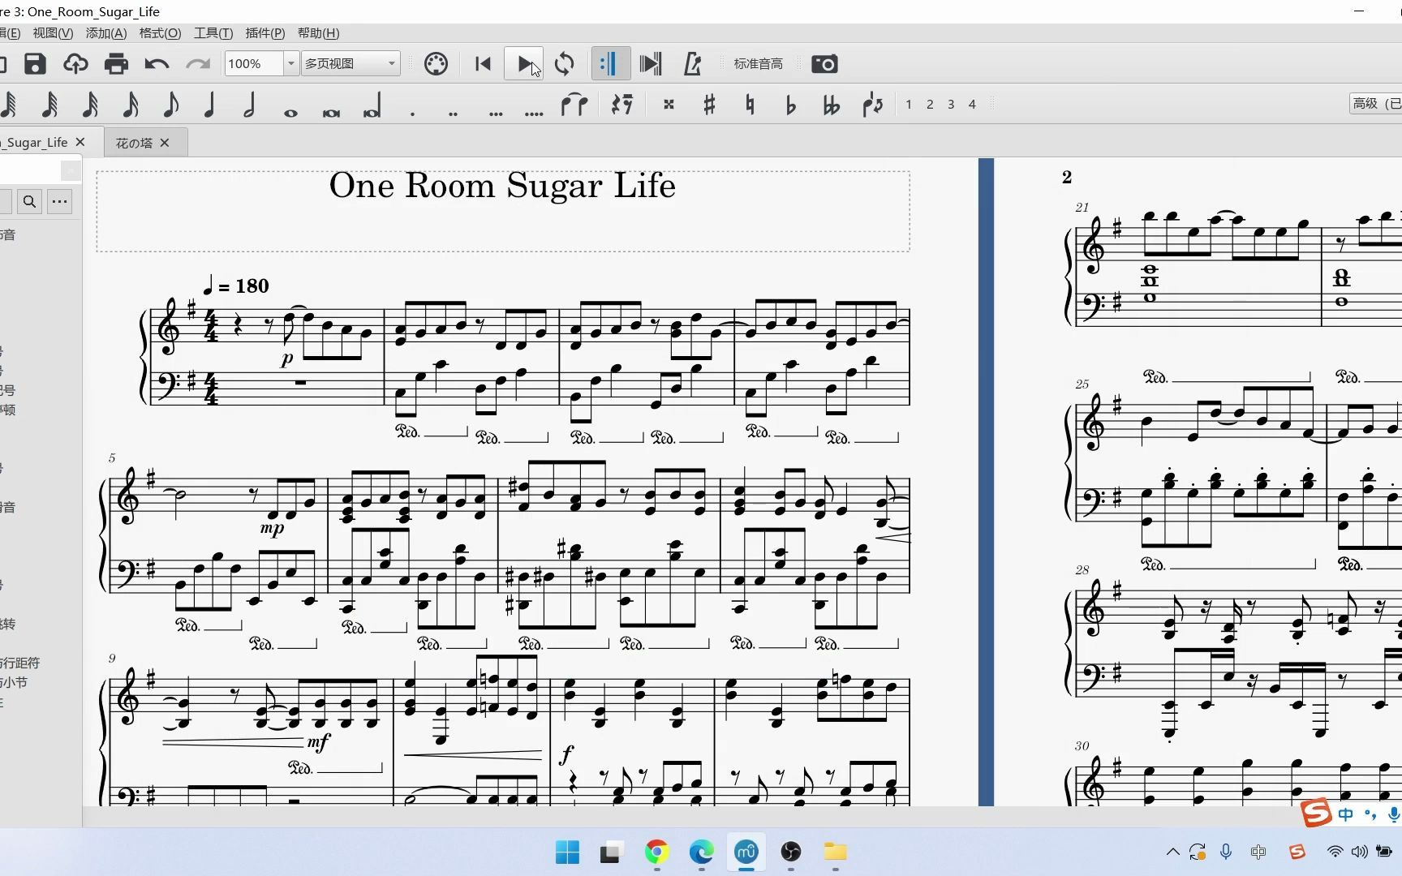Add a quadruple augmentation dot

click(x=534, y=114)
